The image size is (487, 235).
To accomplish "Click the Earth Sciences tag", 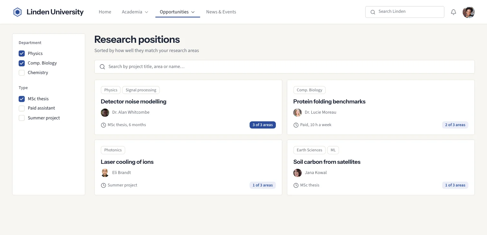I will click(310, 150).
